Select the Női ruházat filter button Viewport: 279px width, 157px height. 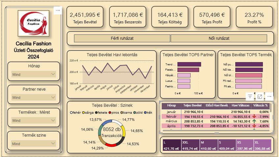[x=219, y=38]
